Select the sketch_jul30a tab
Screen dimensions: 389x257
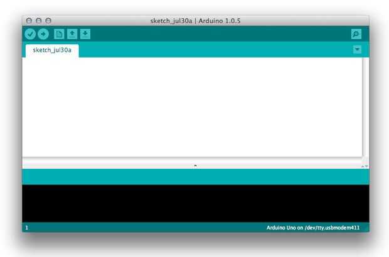click(52, 51)
